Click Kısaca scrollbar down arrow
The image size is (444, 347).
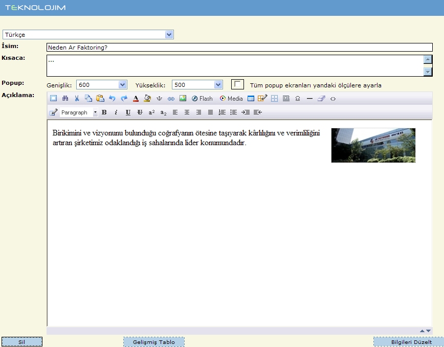click(x=428, y=72)
